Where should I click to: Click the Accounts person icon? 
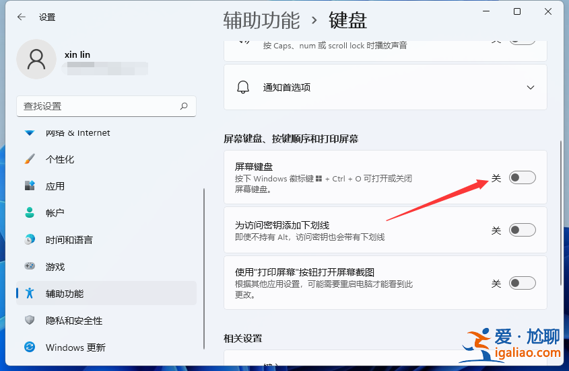click(30, 212)
